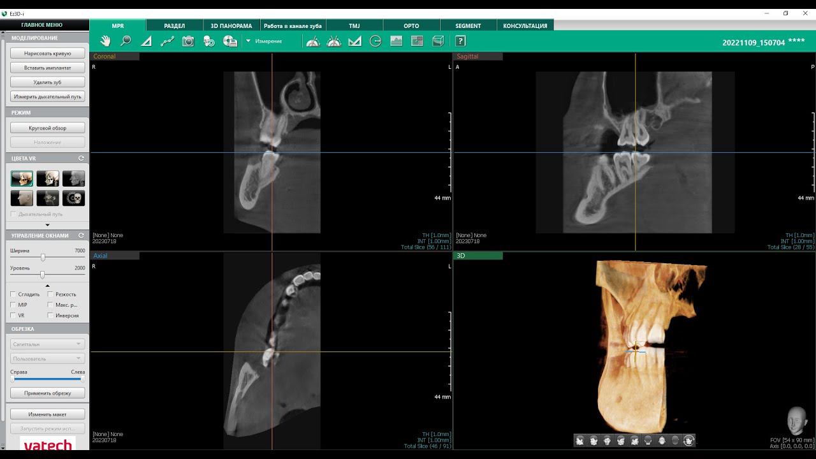Open the КОНСУЛЬТАЦИЯ tab
The image size is (816, 459).
[x=525, y=25]
